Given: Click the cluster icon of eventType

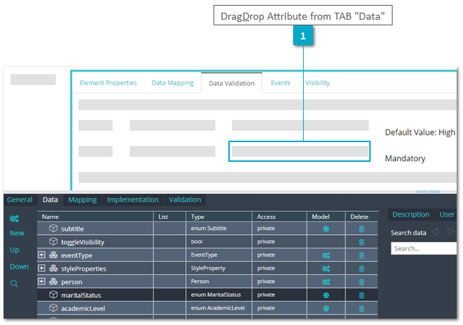Looking at the screenshot, I should pyautogui.click(x=54, y=255).
